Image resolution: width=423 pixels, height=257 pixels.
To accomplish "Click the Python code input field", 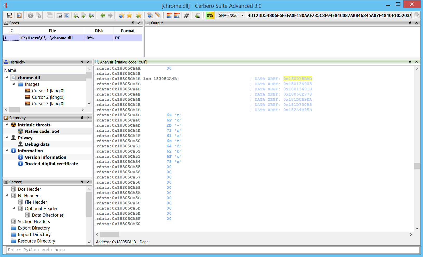I will point(213,250).
